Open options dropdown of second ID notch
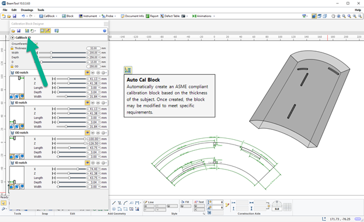Screen dimensions: 364x222 pyautogui.click(x=104, y=163)
